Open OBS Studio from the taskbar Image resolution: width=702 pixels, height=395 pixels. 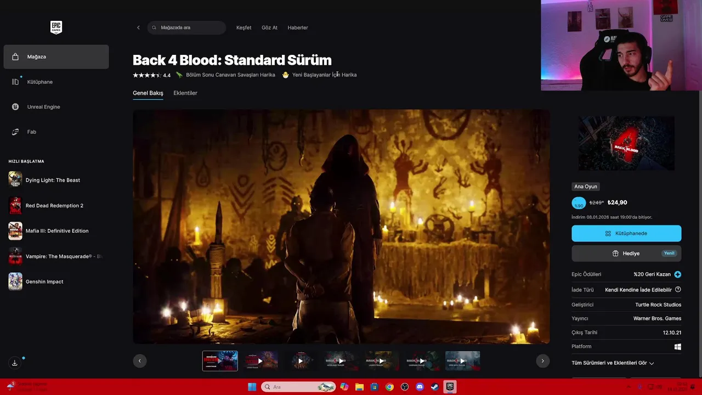[x=405, y=387]
